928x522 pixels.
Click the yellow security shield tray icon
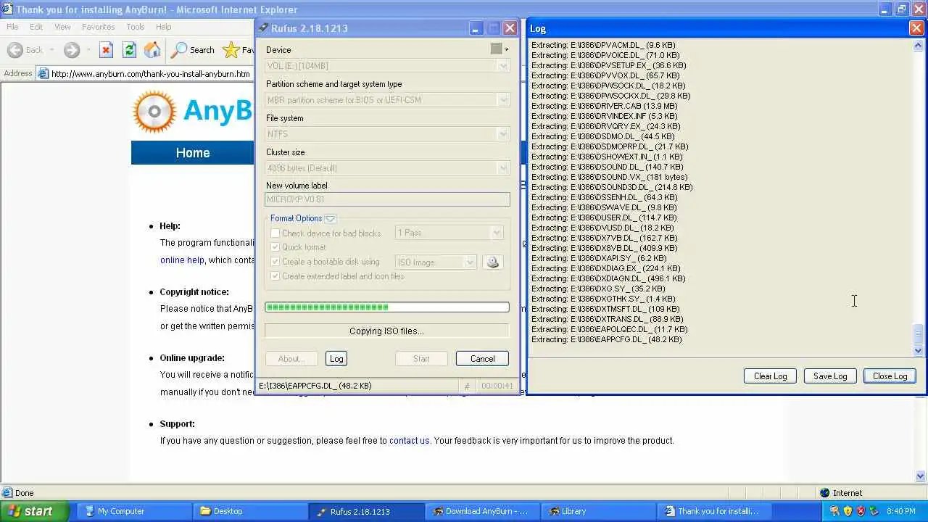point(848,511)
